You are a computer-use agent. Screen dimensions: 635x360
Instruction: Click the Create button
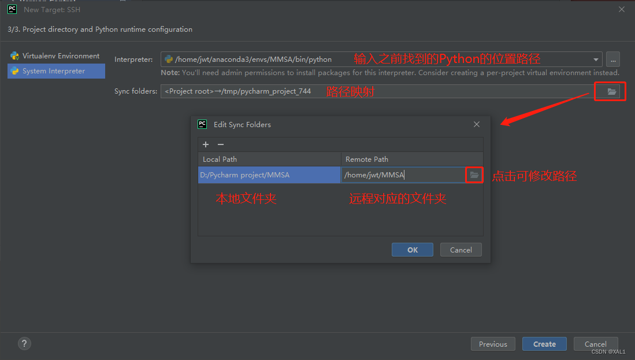pyautogui.click(x=544, y=344)
